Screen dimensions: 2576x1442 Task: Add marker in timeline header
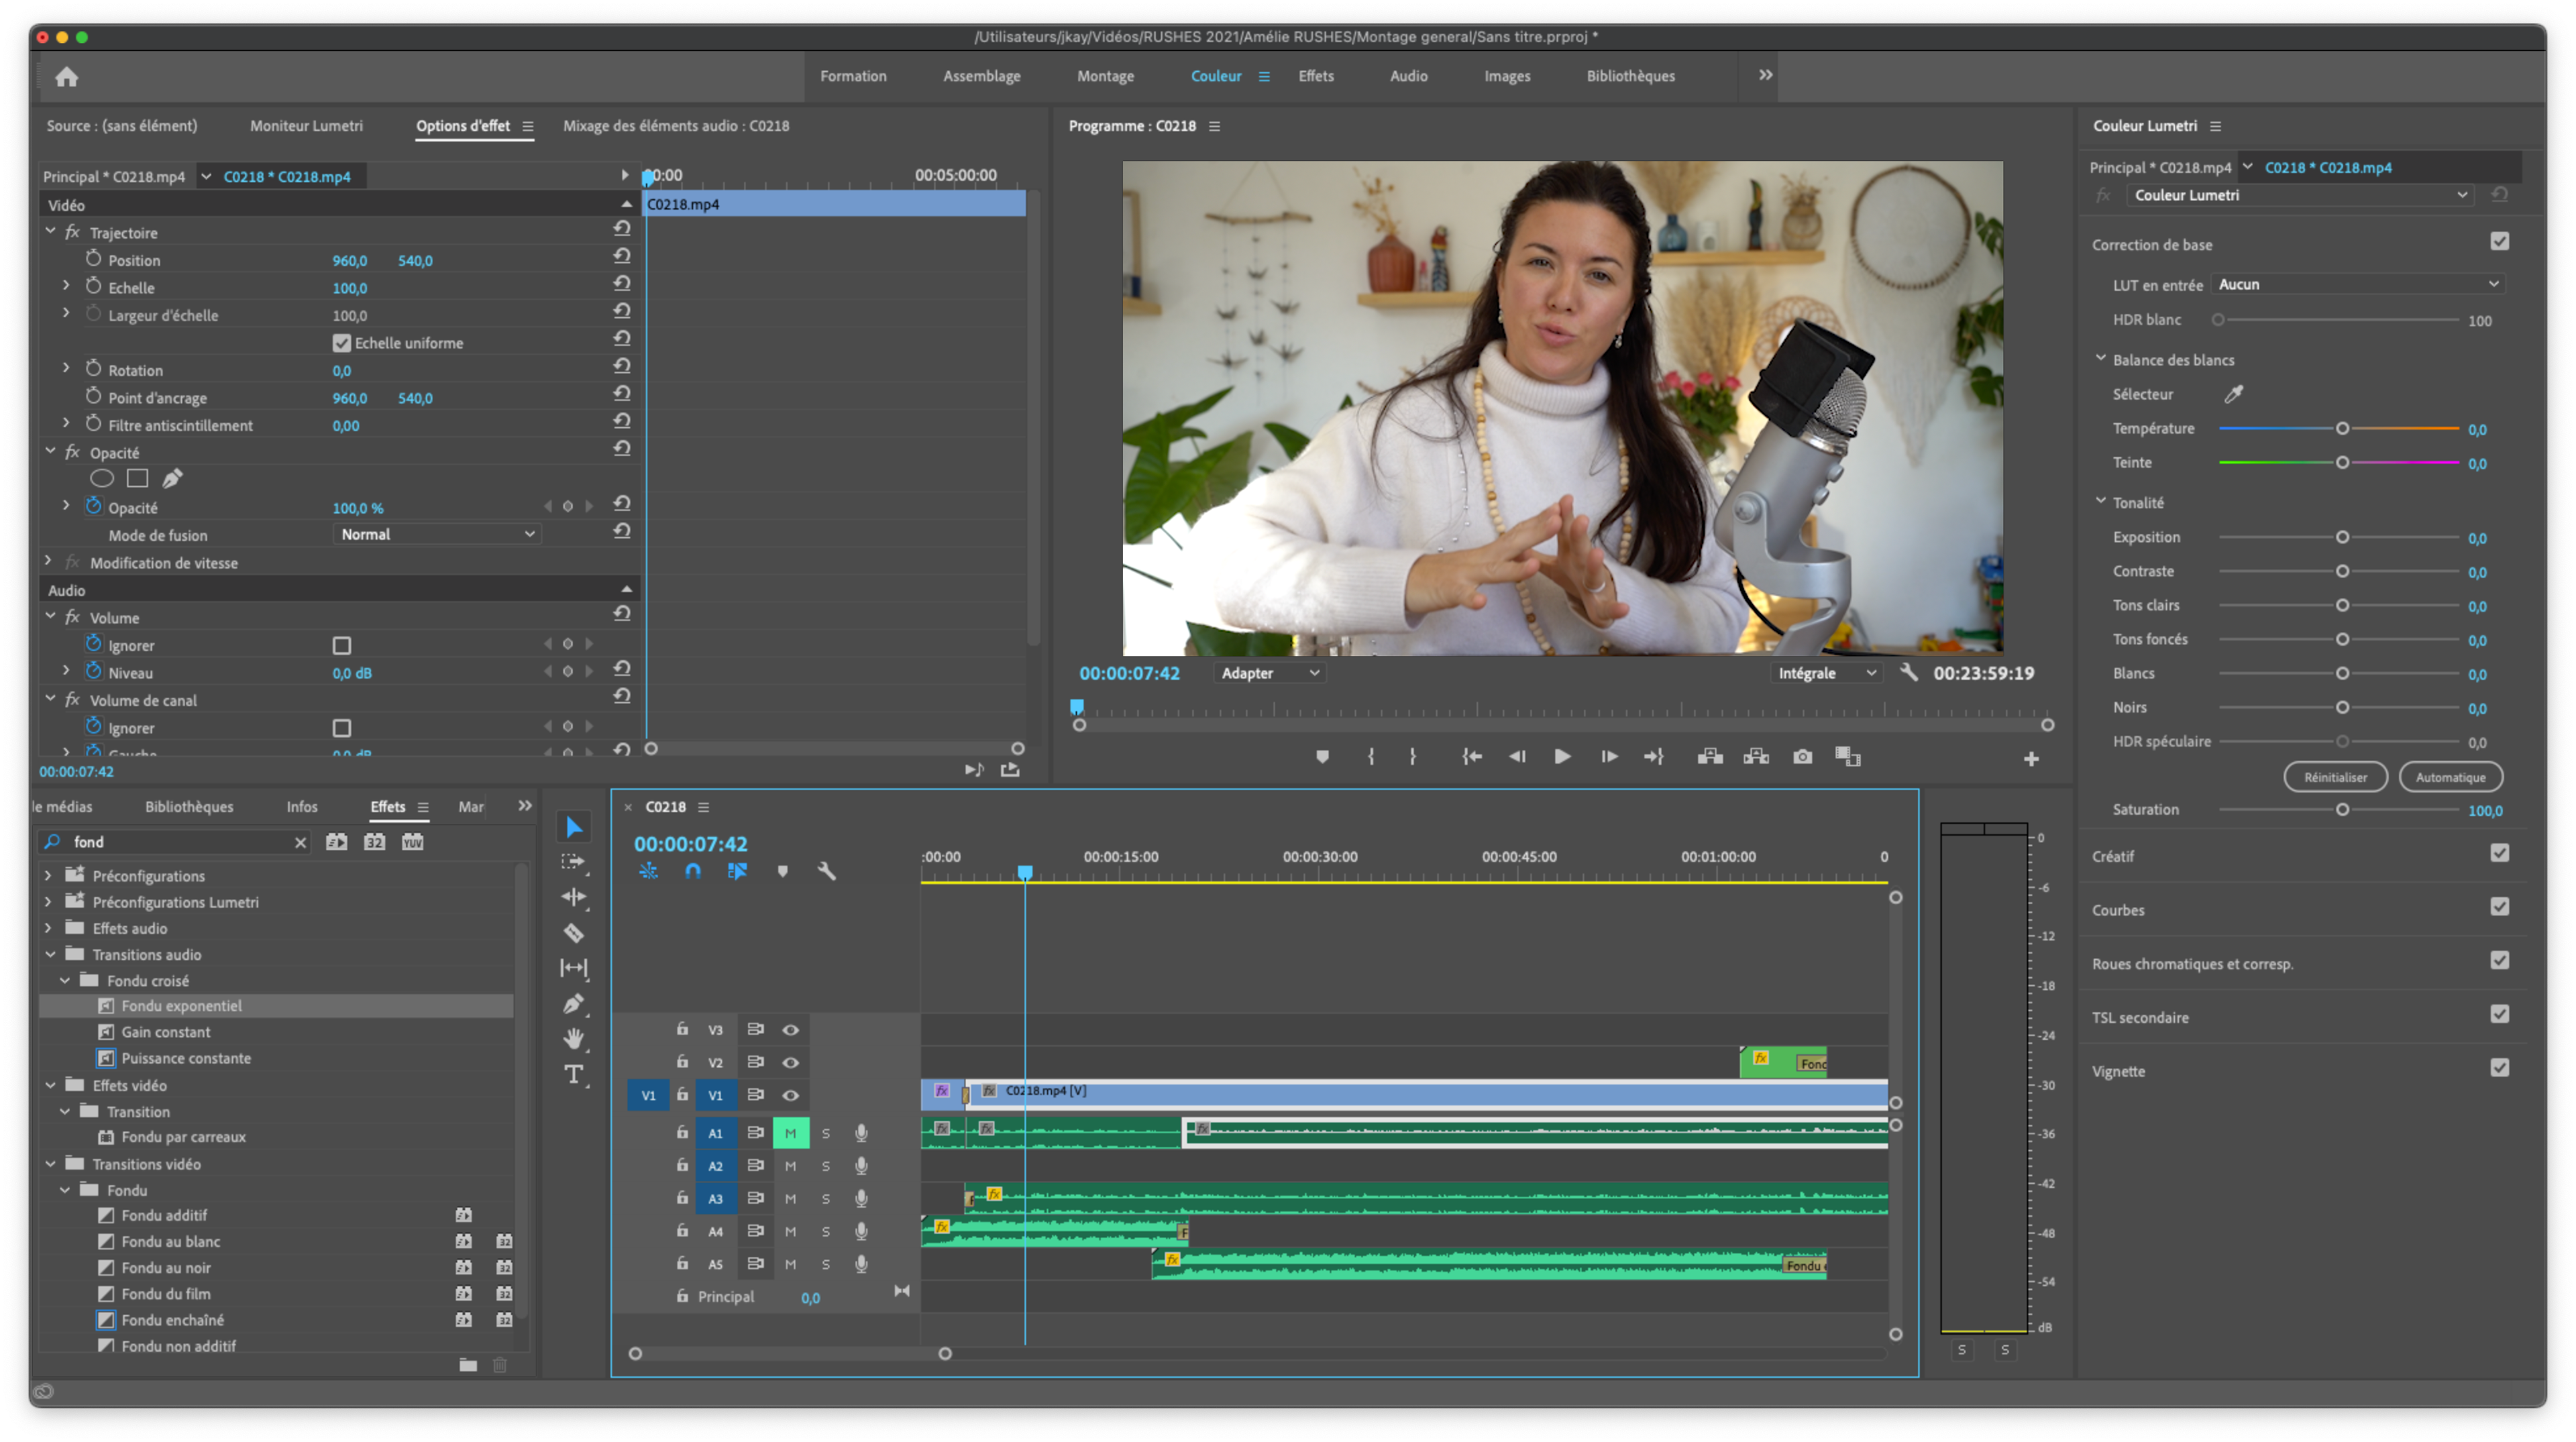pos(783,871)
